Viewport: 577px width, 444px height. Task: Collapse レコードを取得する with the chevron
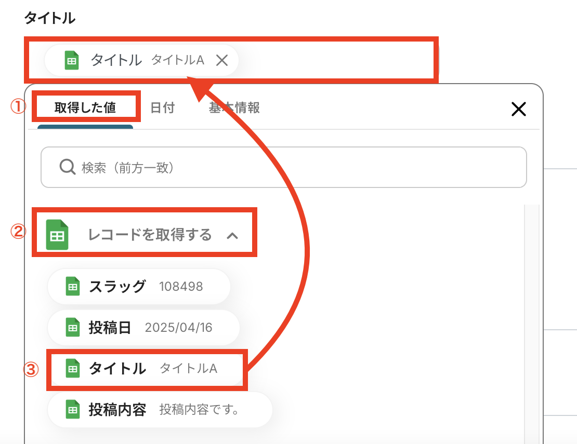(233, 236)
